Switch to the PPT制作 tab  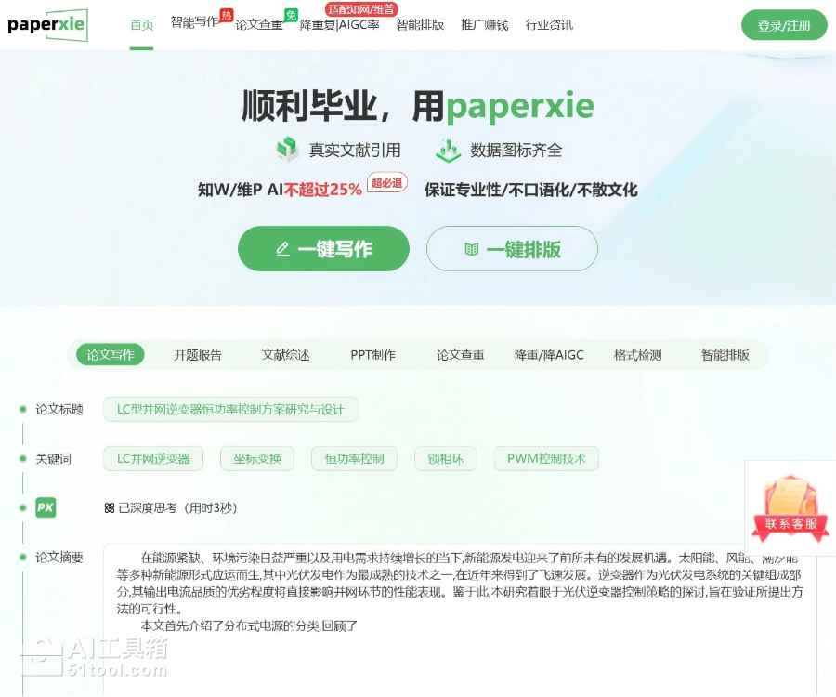pos(372,355)
